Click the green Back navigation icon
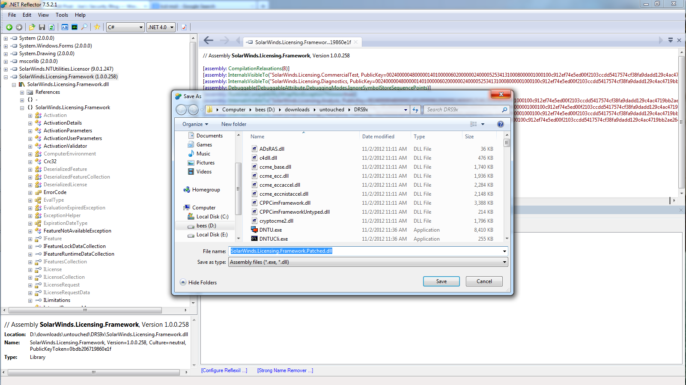Screen dimensions: 686x385 point(9,27)
